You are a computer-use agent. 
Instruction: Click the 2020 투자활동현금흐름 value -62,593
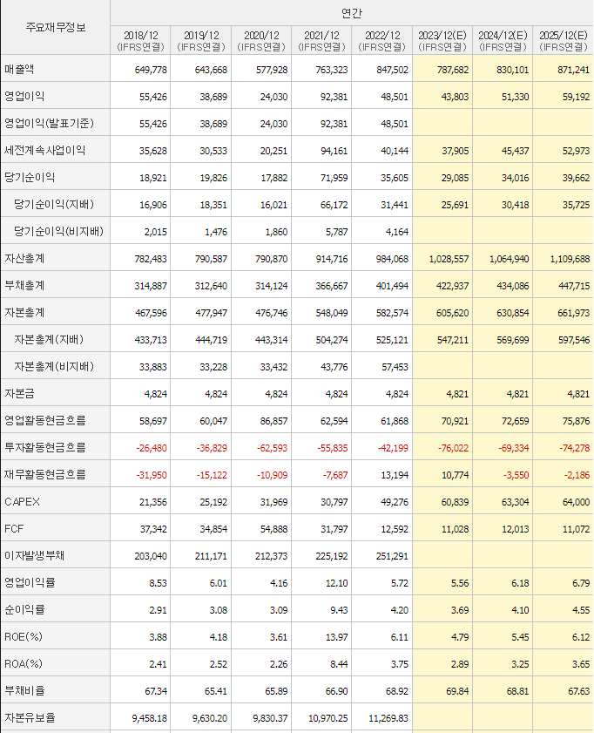273,448
